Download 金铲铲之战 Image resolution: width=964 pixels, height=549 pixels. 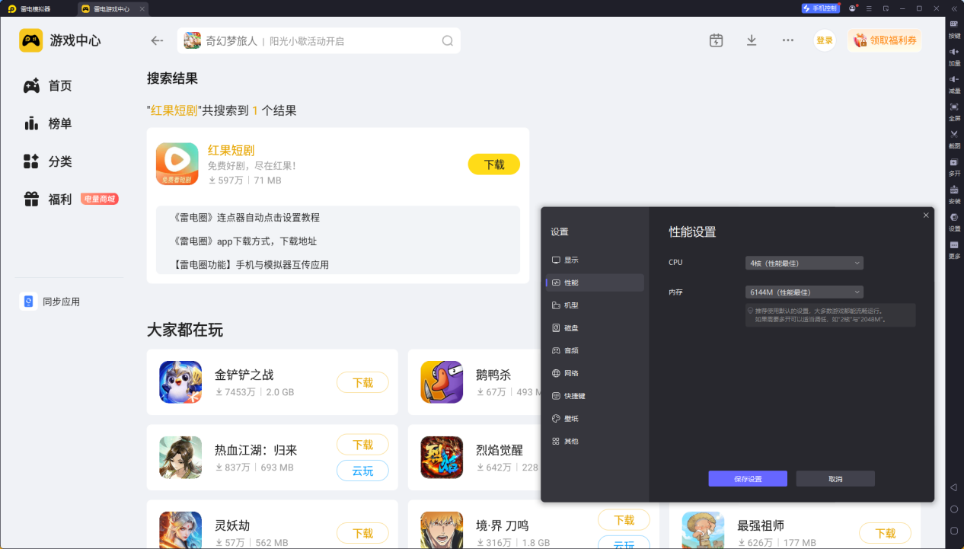362,382
